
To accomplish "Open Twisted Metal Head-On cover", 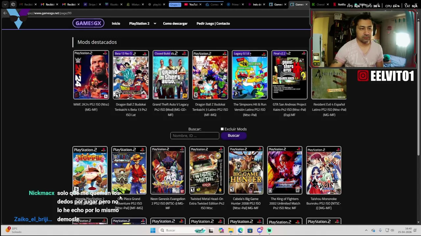I will (x=207, y=170).
